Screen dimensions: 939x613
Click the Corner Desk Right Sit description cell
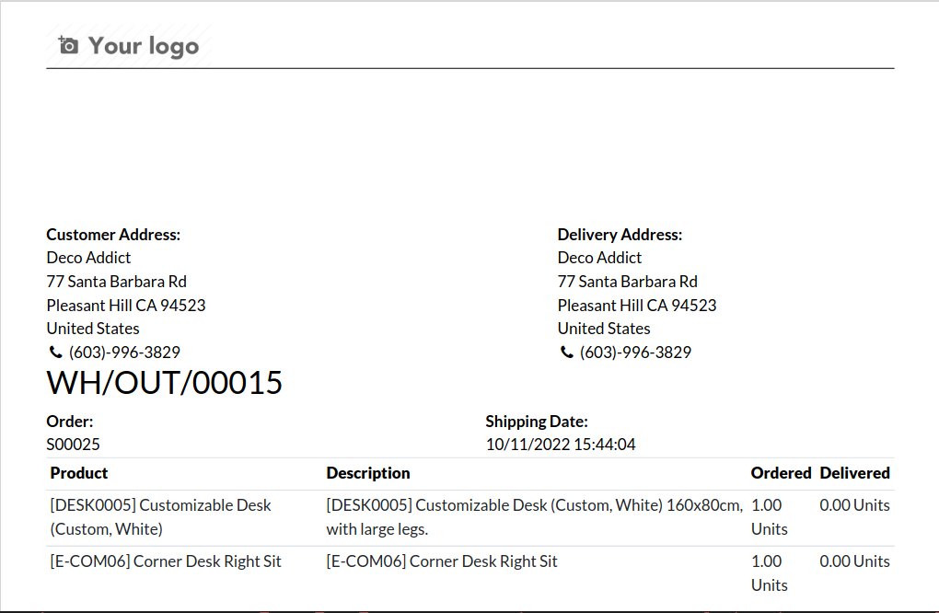(x=442, y=561)
